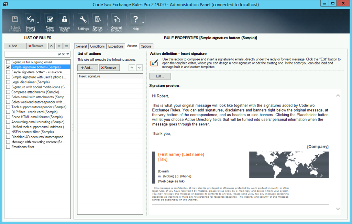Open the rules list menu button
The height and width of the screenshot is (224, 352).
(67, 46)
